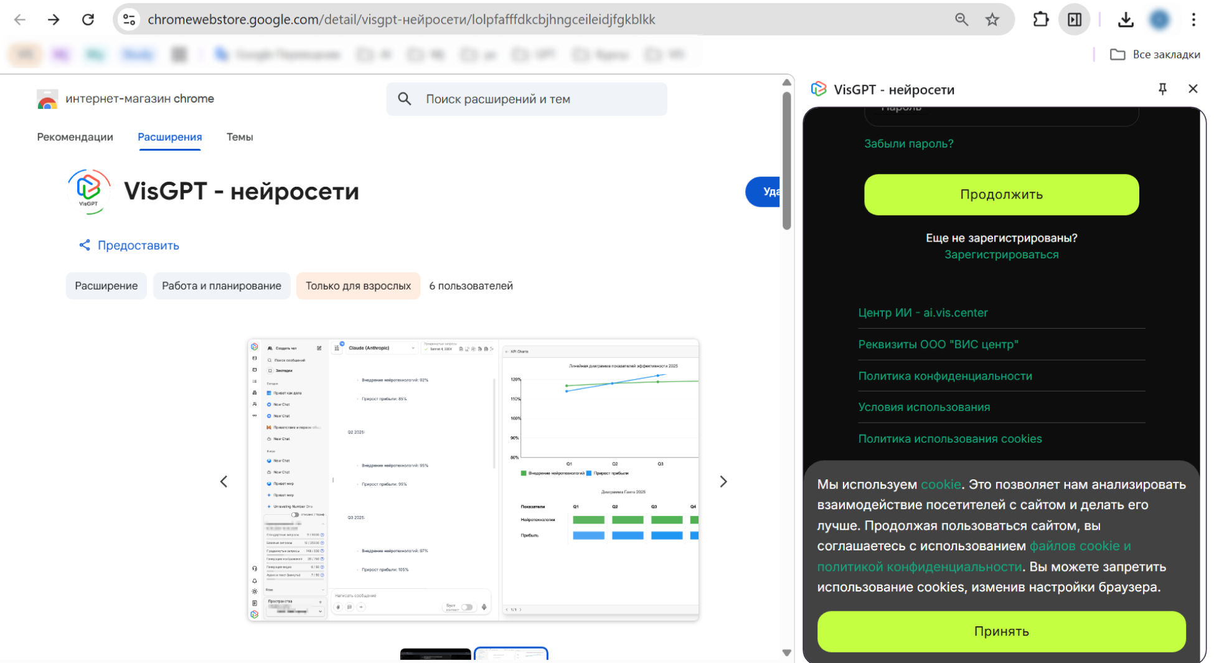Open 'Условия использования' link
Viewport: 1214px width, 663px height.
(x=924, y=407)
